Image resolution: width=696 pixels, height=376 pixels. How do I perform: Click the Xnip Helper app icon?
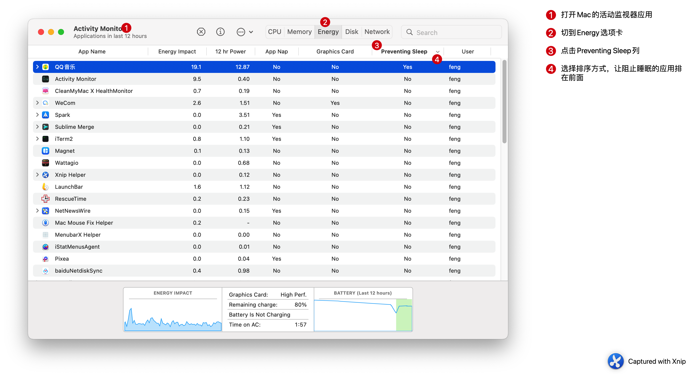[x=45, y=175]
